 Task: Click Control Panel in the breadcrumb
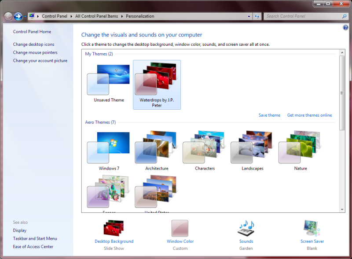point(54,16)
